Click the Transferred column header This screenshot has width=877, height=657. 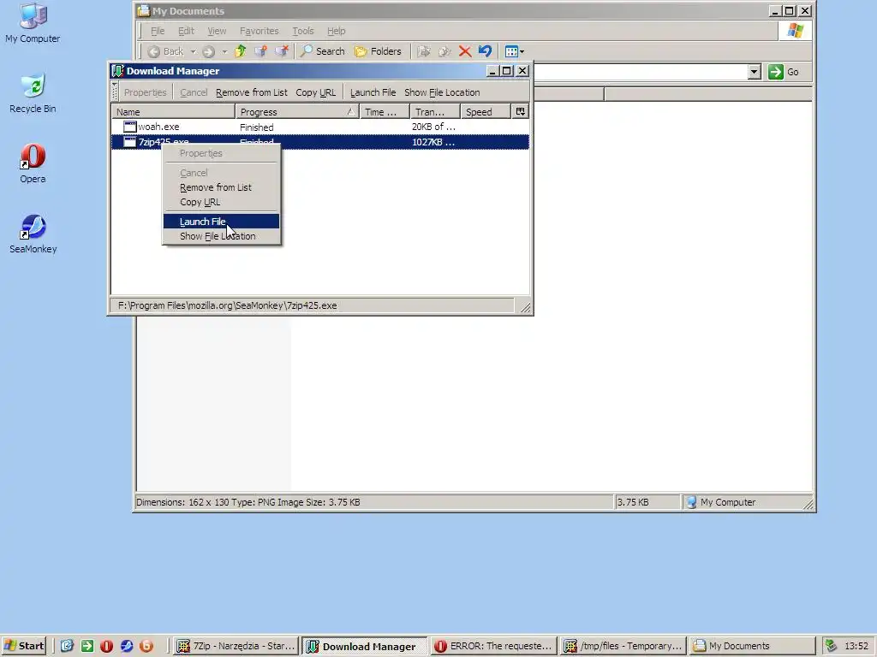coord(434,112)
